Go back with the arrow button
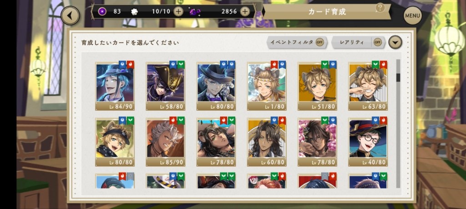Viewport: 466px width, 209px height. (70, 16)
